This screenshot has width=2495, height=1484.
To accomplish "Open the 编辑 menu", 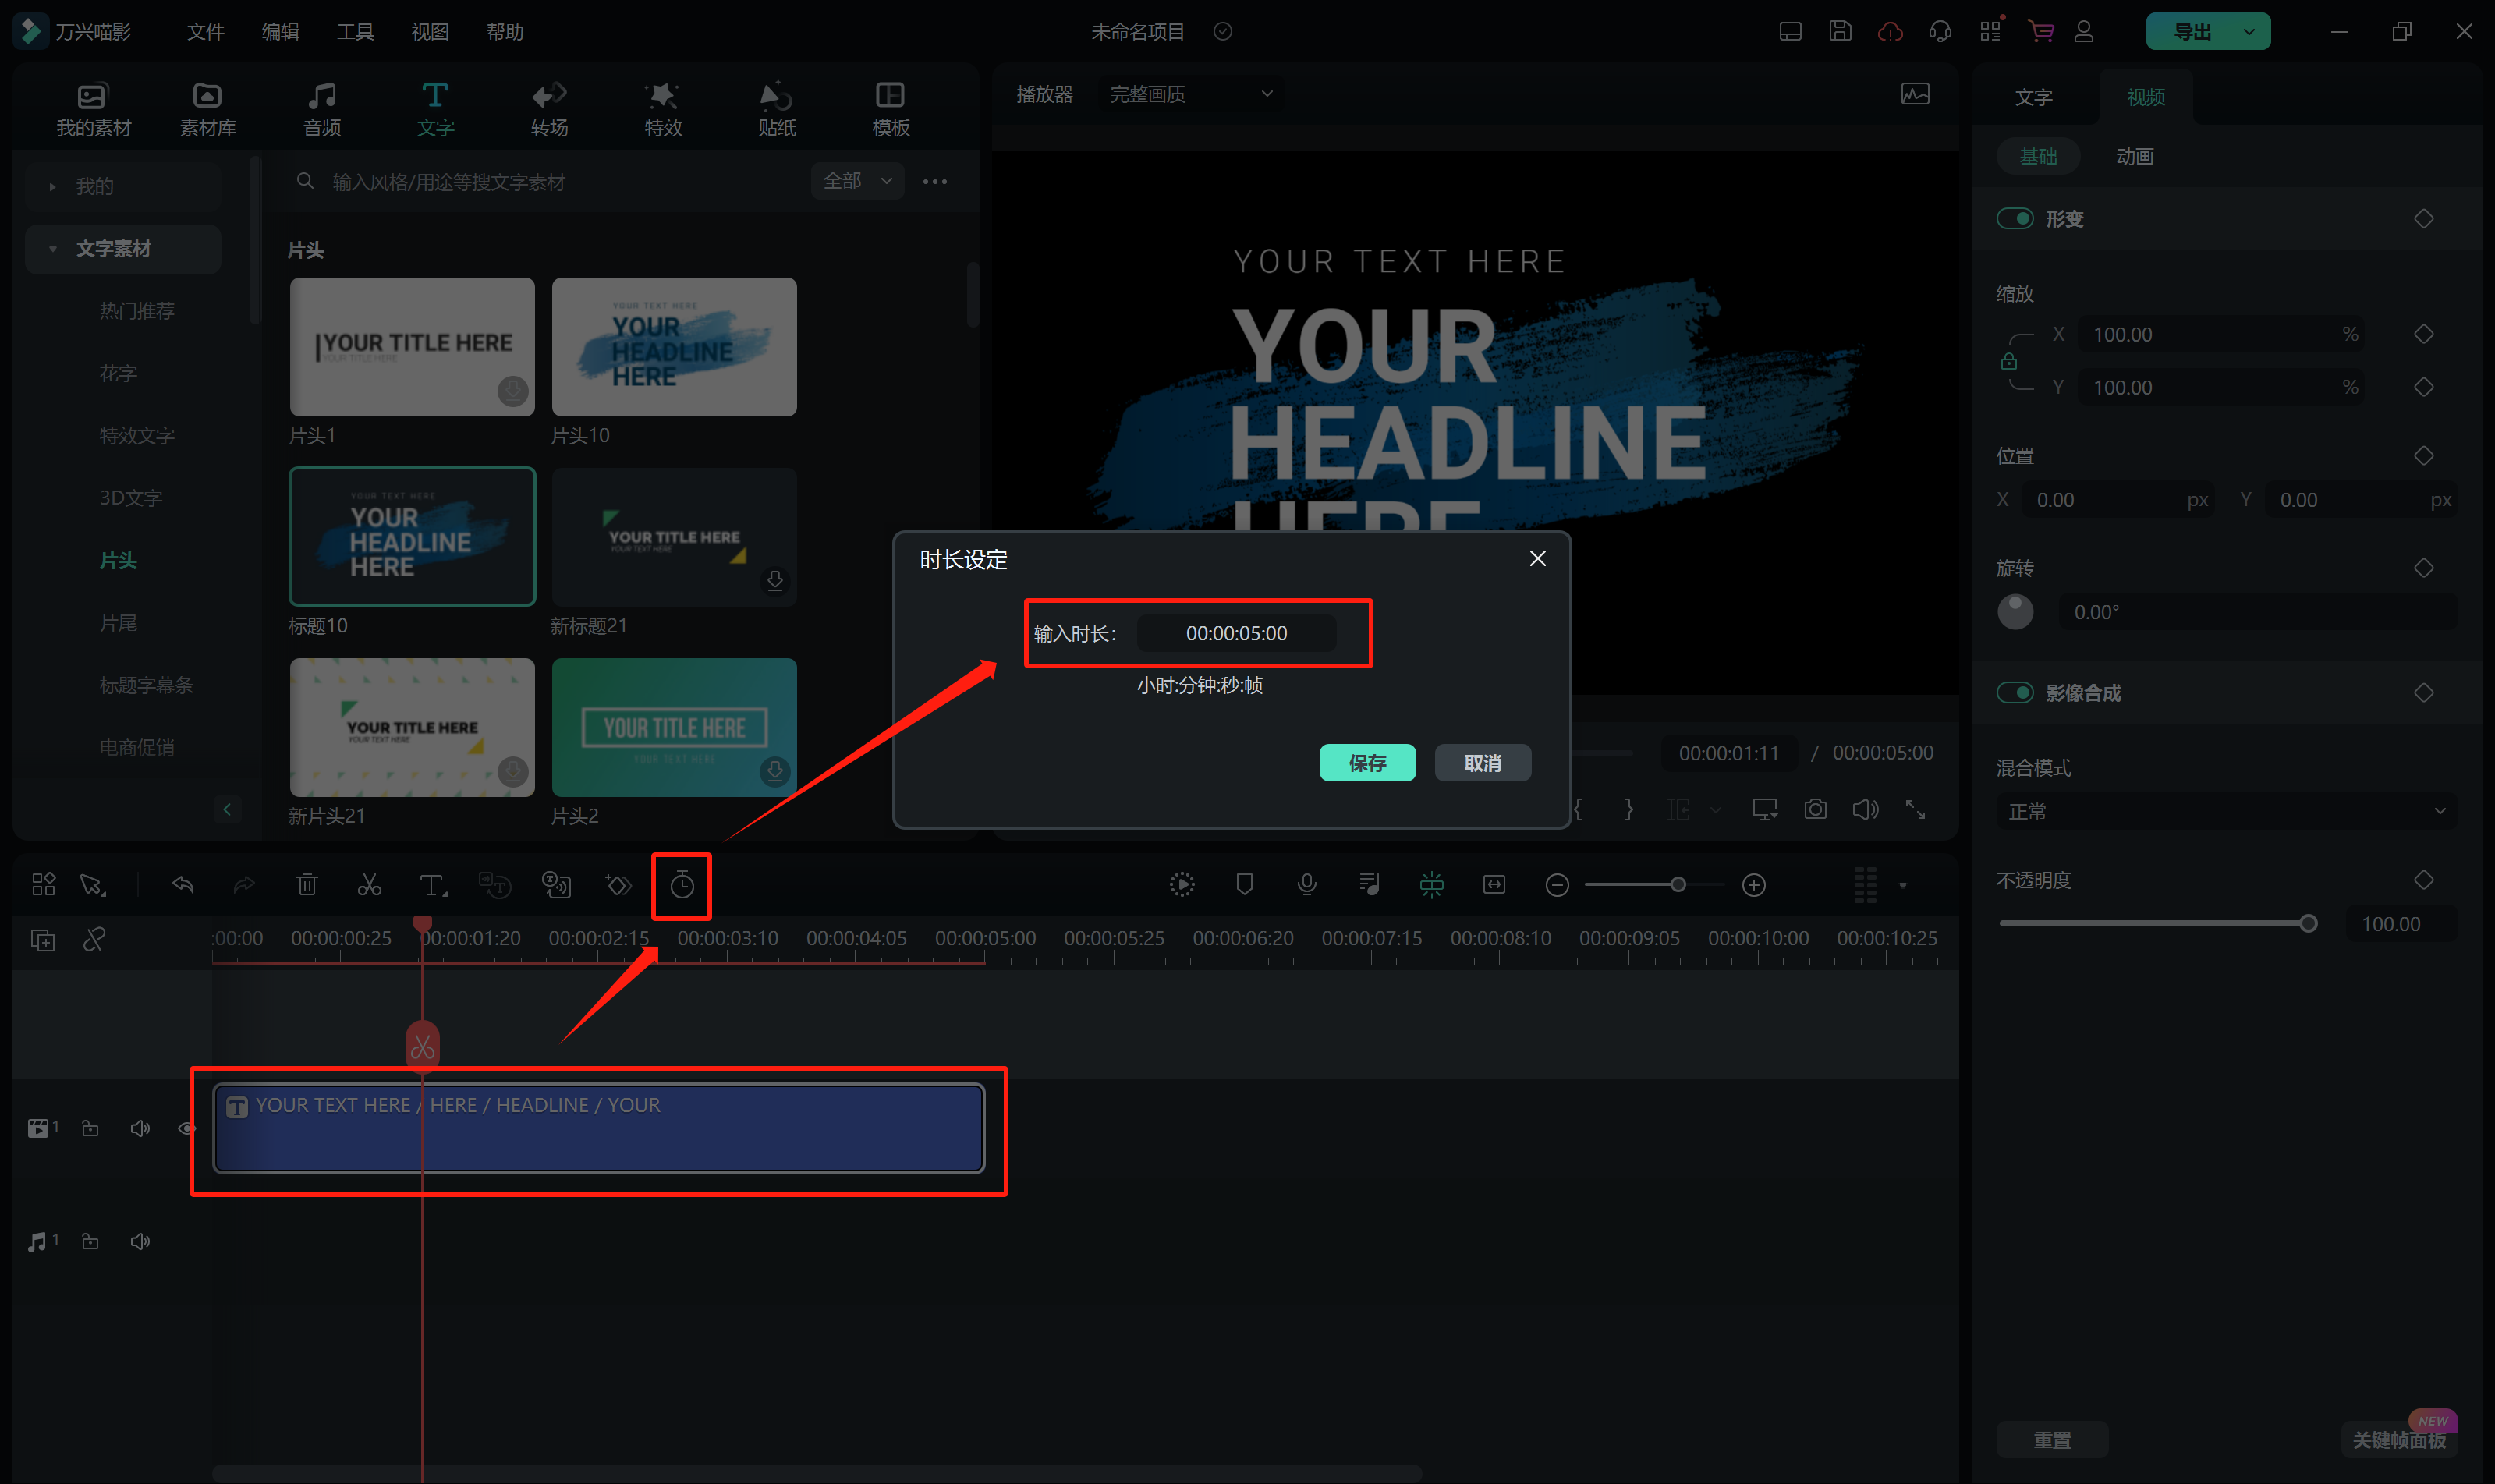I will click(x=280, y=32).
